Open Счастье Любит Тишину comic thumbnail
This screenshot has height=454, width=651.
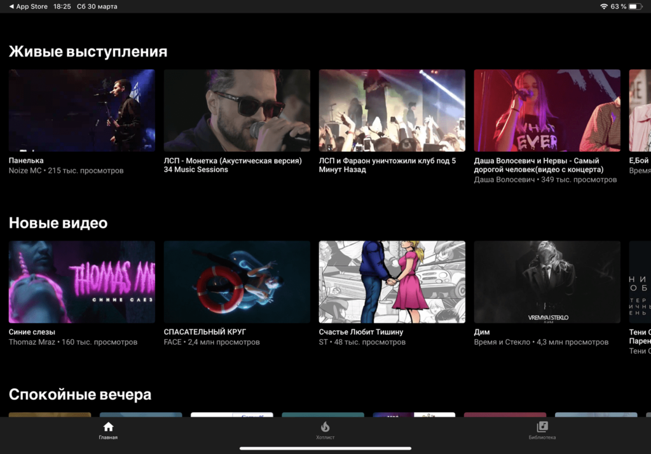(x=392, y=282)
